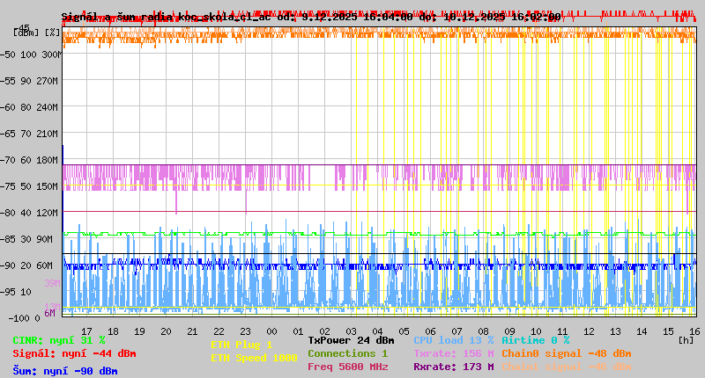Click hour '14' on the time axis

[x=642, y=331]
